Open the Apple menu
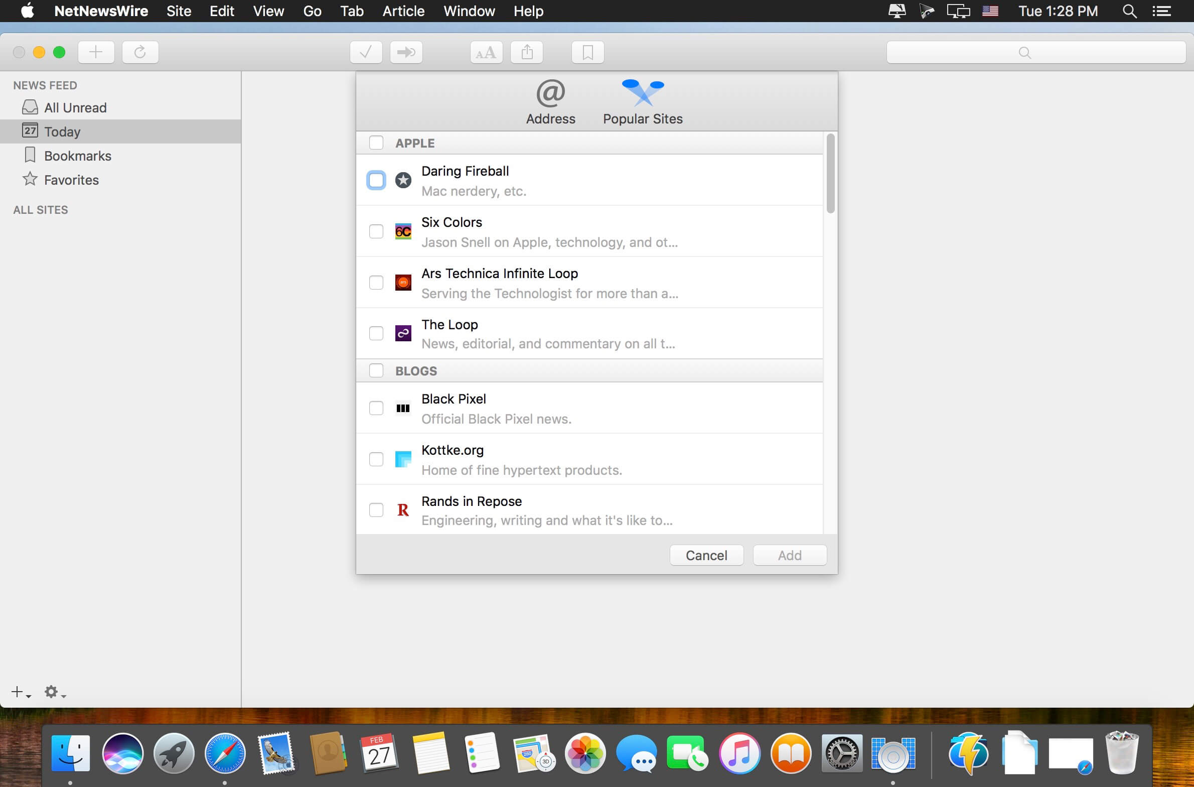1194x787 pixels. (x=28, y=11)
